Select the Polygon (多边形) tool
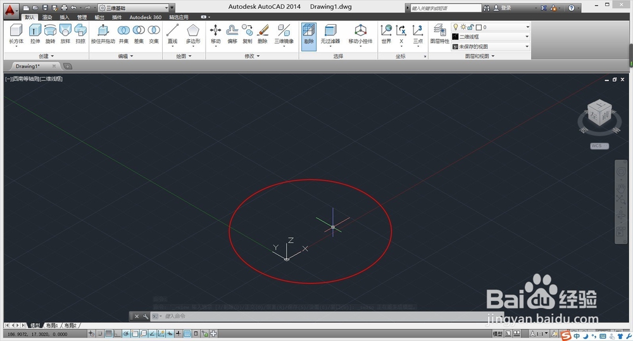 [x=193, y=34]
